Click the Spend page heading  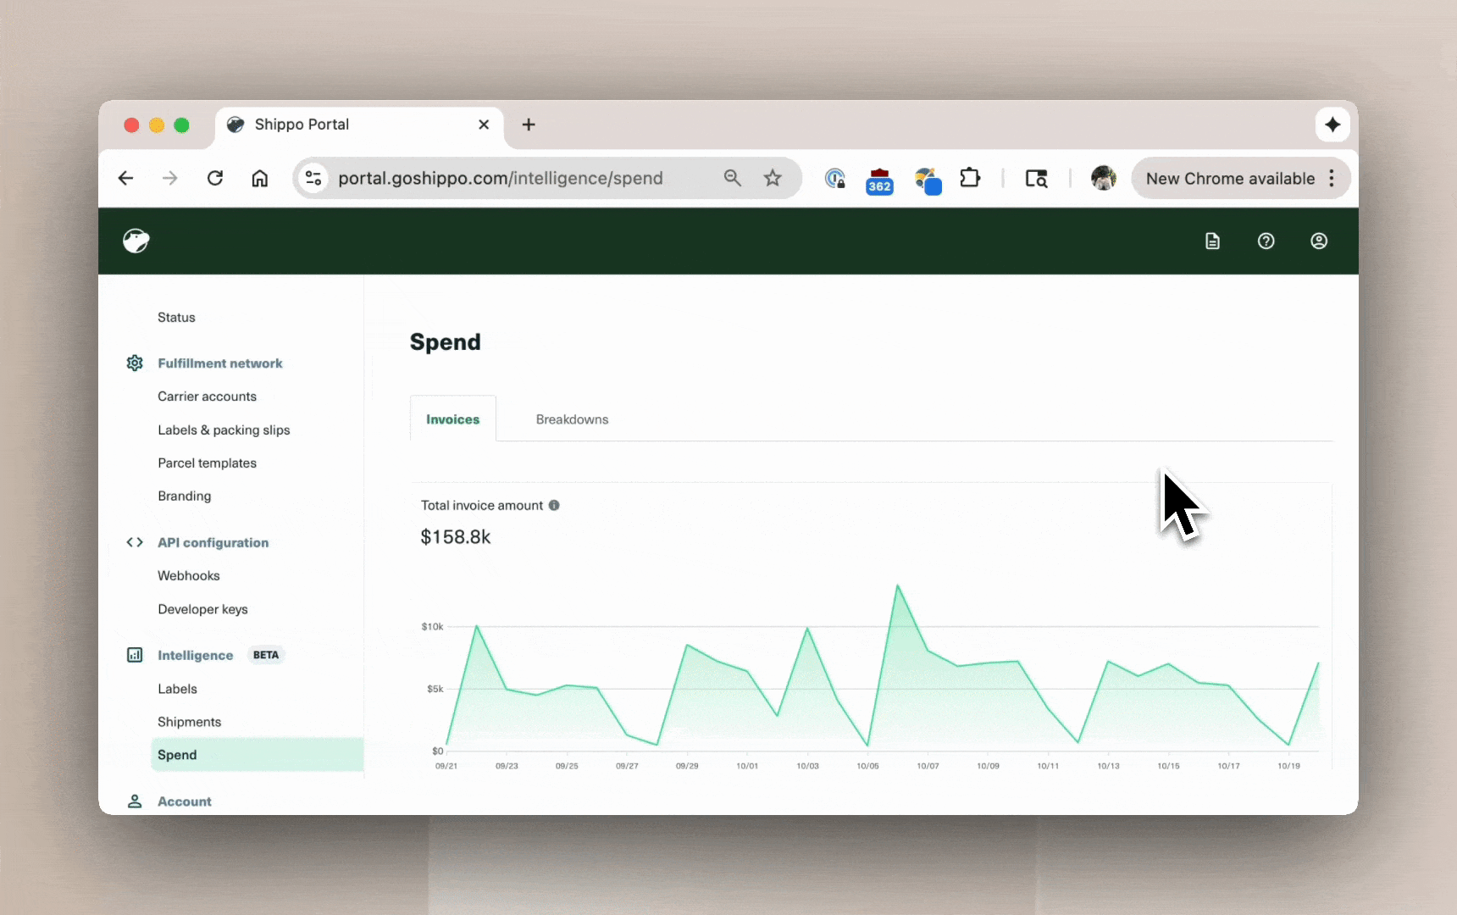pos(446,341)
